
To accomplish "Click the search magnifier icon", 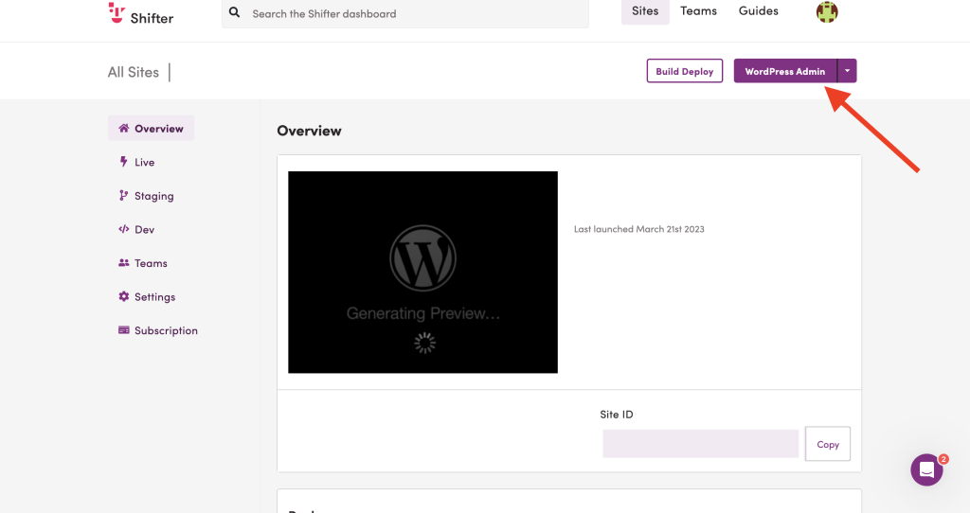I will point(235,12).
